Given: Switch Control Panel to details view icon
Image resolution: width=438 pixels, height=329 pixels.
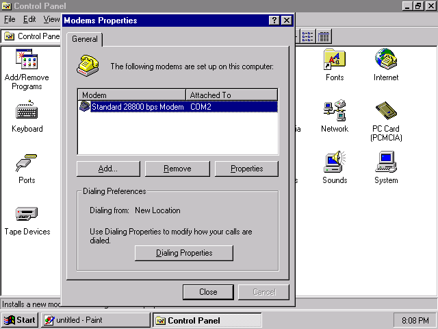Looking at the screenshot, I should [x=324, y=36].
